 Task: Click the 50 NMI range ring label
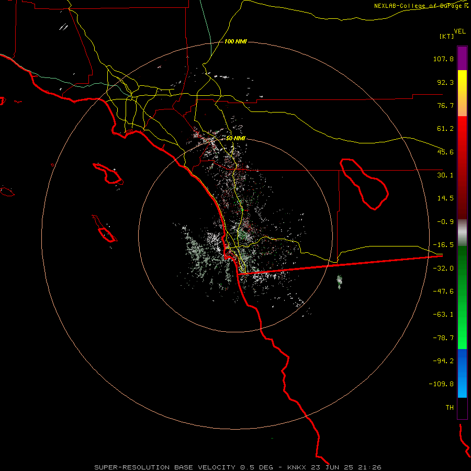236,139
